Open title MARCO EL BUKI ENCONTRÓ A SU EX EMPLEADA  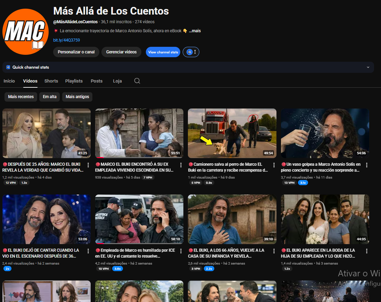pyautogui.click(x=134, y=167)
